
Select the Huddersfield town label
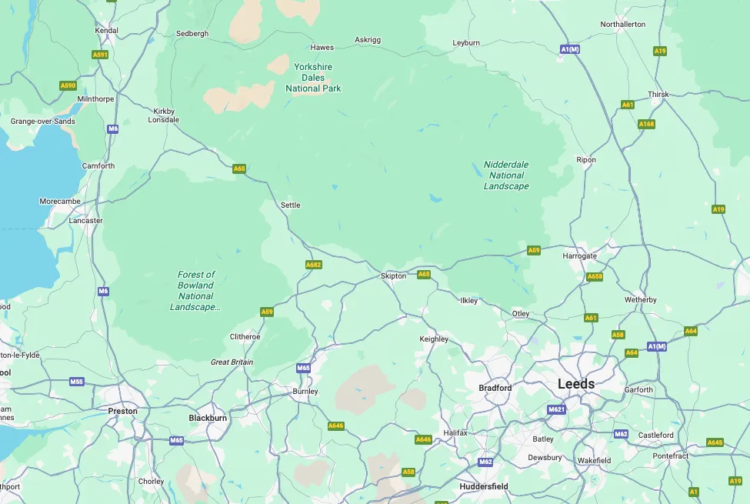(x=484, y=486)
